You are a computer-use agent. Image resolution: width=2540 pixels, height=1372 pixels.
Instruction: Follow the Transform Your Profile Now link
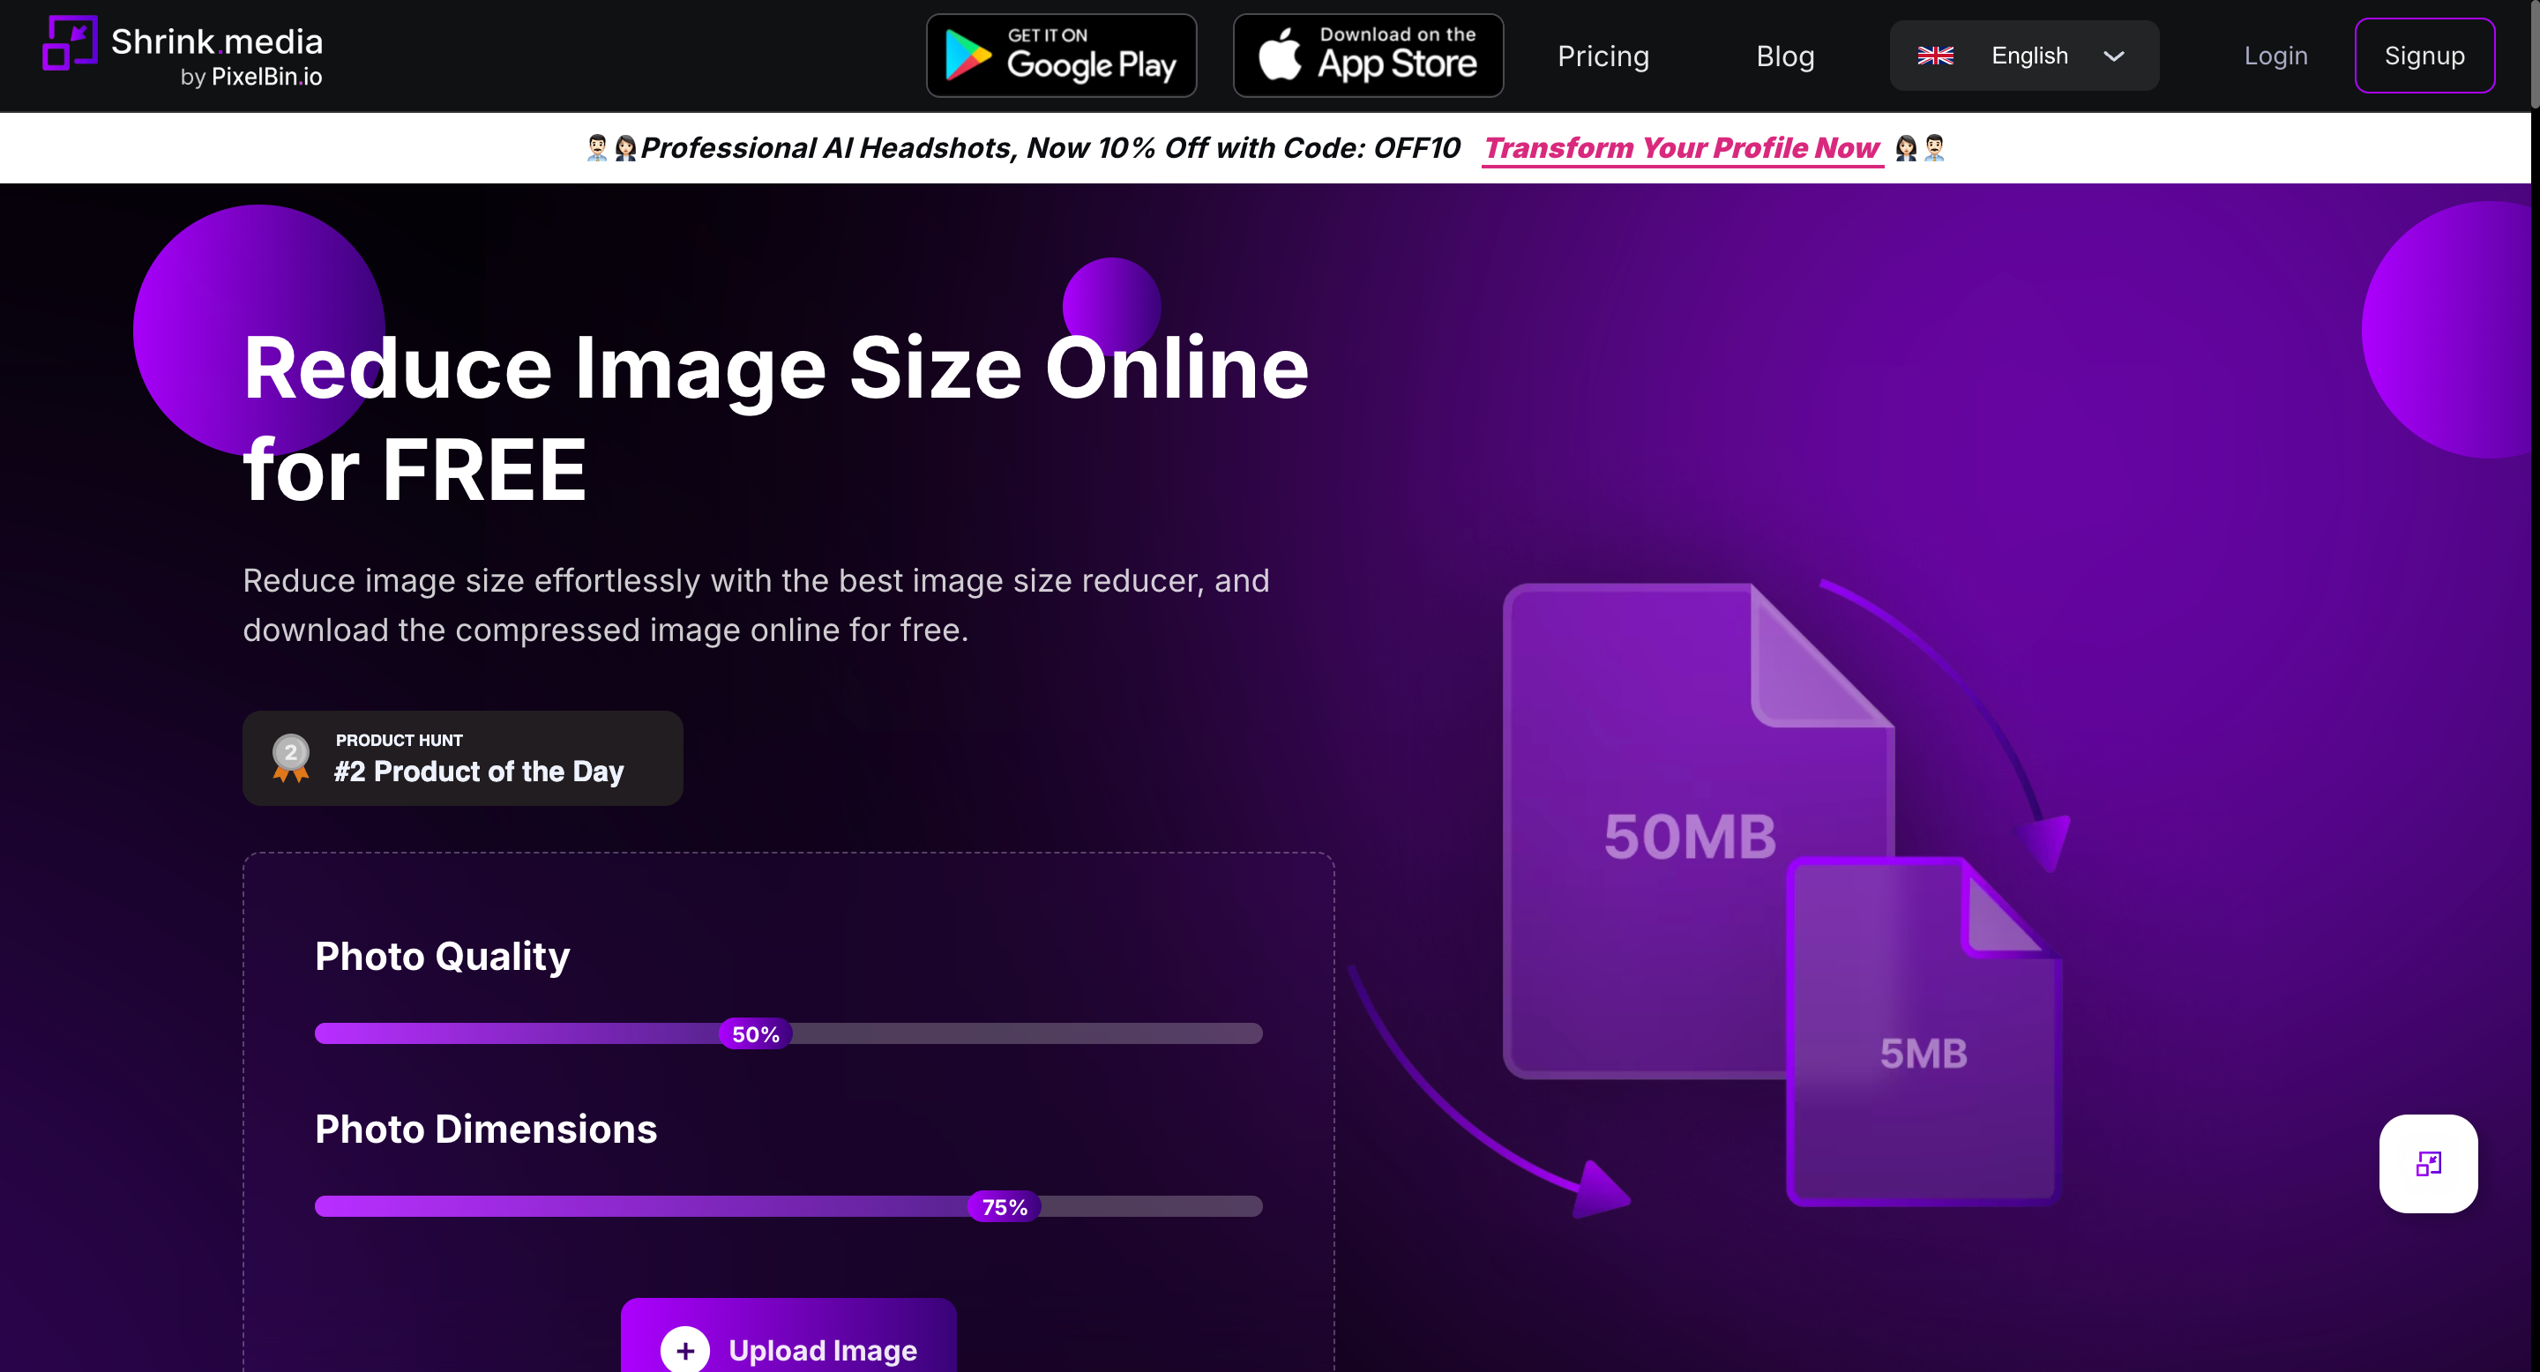1681,148
